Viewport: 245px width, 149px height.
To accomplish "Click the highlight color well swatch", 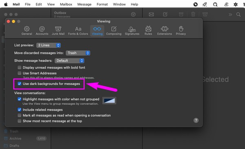I will coord(109,101).
